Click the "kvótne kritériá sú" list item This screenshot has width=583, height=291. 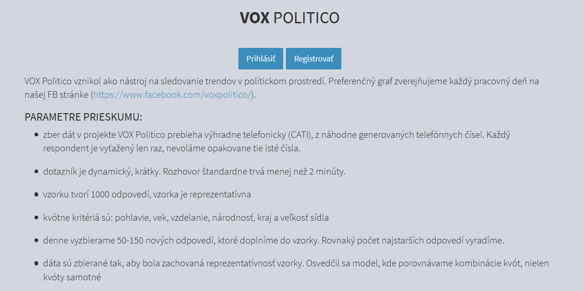pos(186,217)
